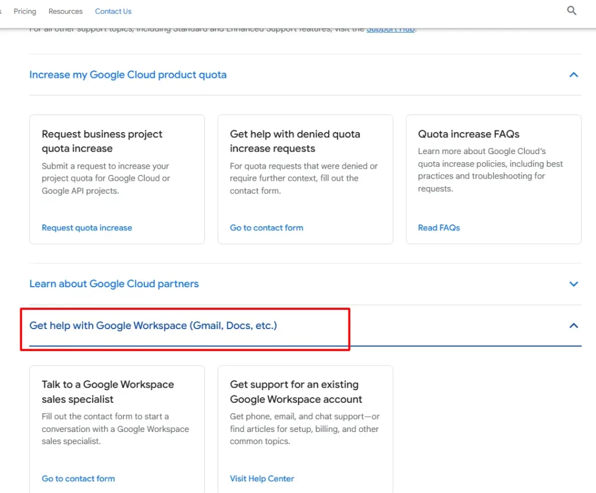The height and width of the screenshot is (493, 596).
Task: Select 'Get help with denied quota increase requests' title
Action: click(295, 141)
